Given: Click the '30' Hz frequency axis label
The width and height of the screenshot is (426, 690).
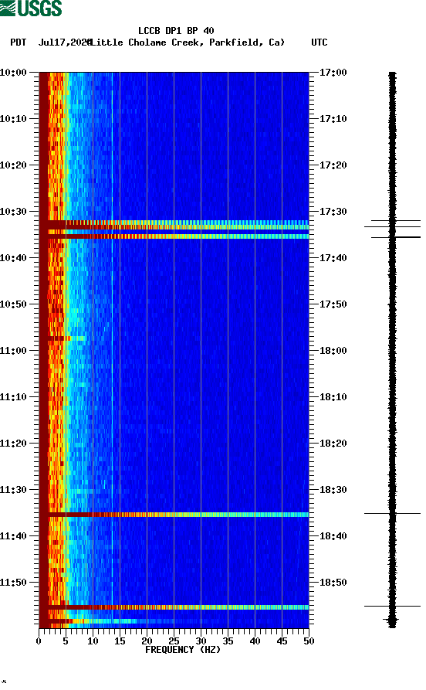Looking at the screenshot, I should tap(201, 641).
